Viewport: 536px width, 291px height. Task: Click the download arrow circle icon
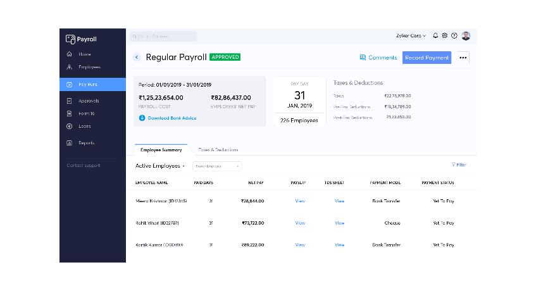tap(142, 118)
